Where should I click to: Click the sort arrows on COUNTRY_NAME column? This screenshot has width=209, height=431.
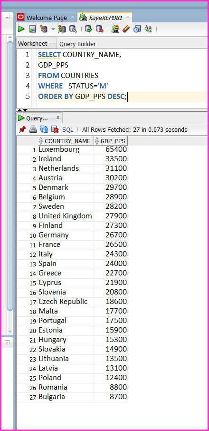point(41,141)
